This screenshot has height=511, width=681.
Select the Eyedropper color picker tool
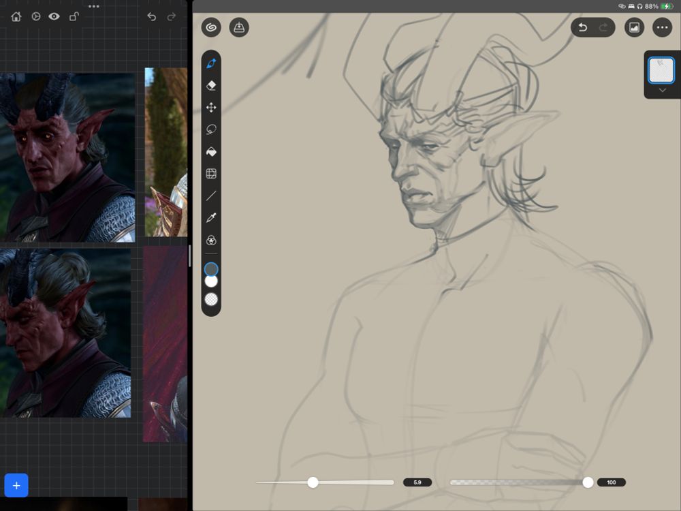tap(211, 218)
